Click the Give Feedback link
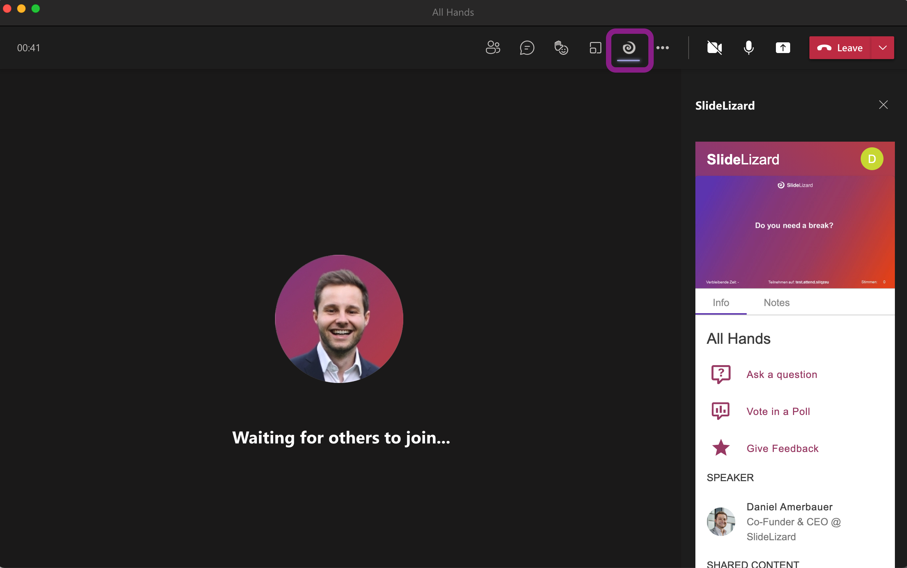907x568 pixels. tap(782, 448)
